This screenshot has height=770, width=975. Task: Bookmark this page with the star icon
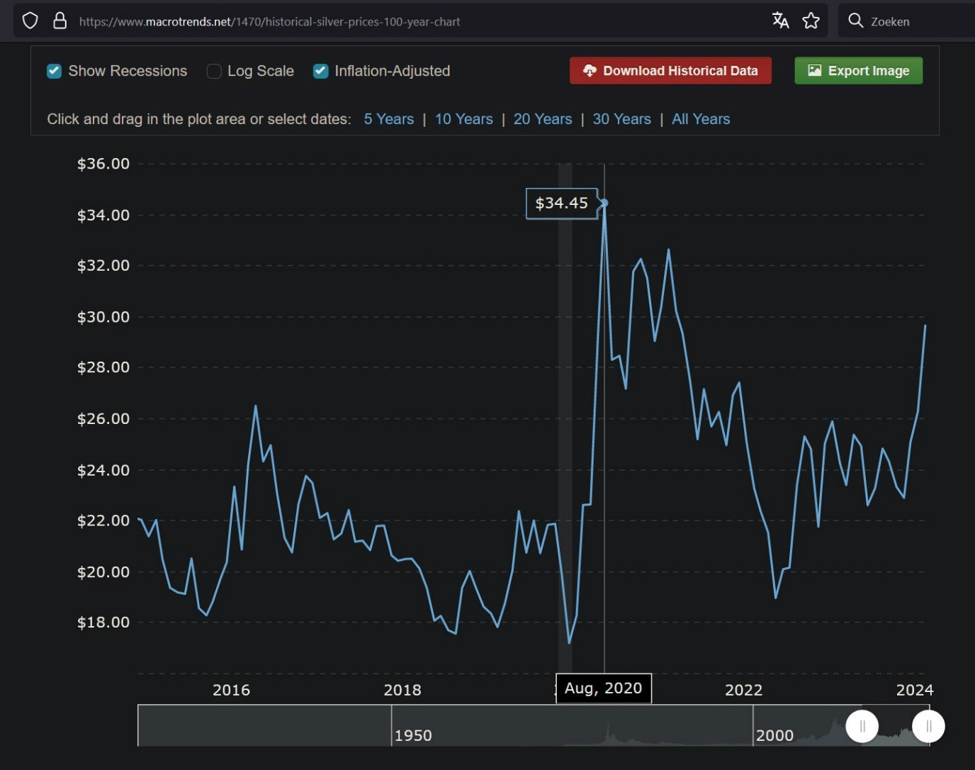(811, 21)
